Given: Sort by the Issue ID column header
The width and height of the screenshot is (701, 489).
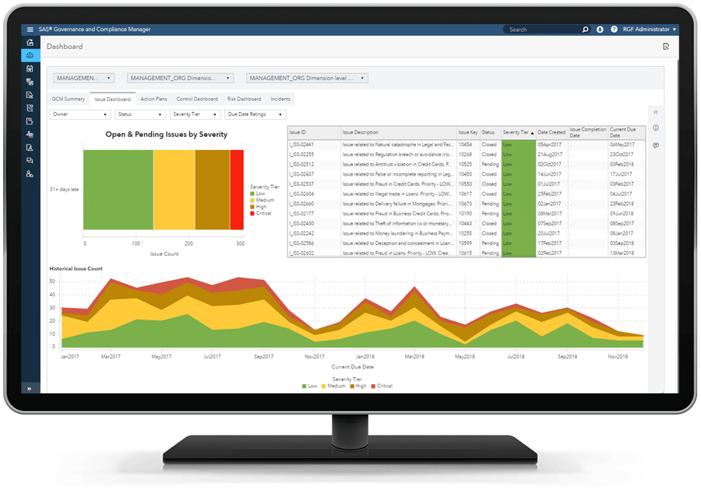Looking at the screenshot, I should click(315, 132).
